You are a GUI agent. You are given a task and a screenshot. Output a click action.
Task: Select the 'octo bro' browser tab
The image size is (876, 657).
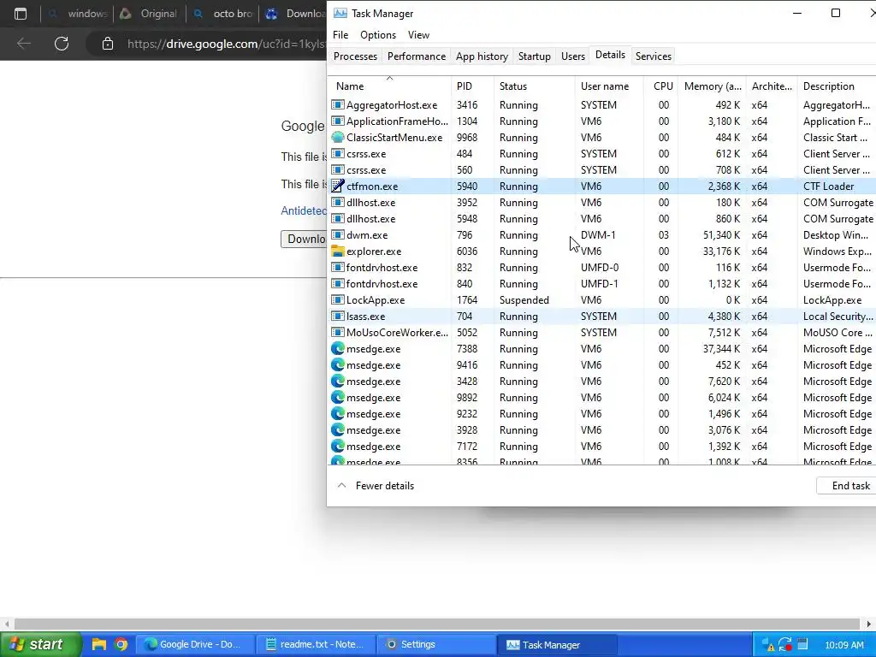pos(223,14)
